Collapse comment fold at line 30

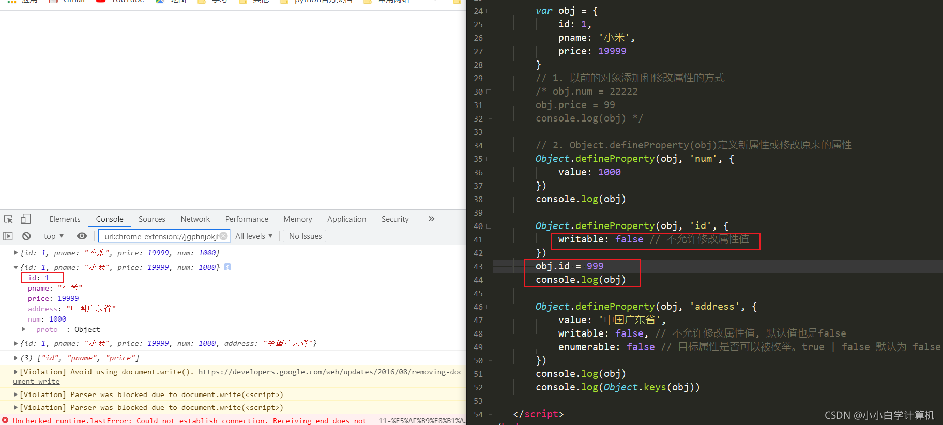coord(489,92)
